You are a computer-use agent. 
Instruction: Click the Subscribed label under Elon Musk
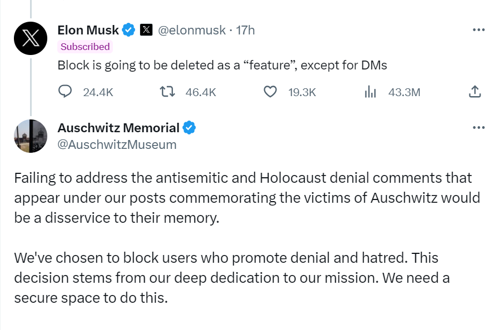point(85,47)
